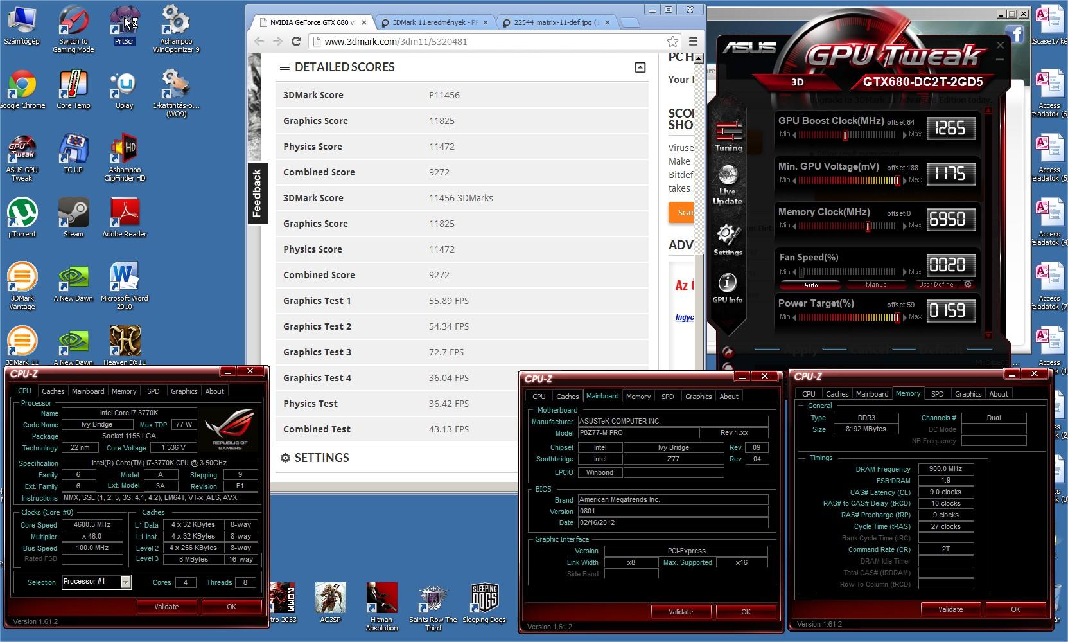
Task: Click Validate in CPU-Z processor window
Action: click(x=166, y=607)
